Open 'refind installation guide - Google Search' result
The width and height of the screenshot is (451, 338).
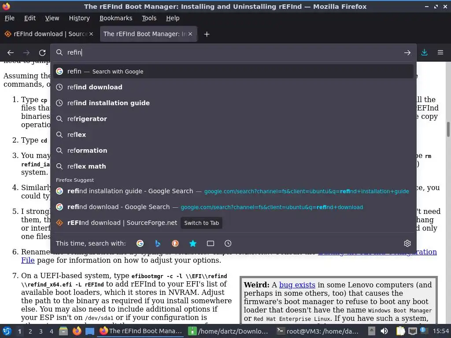233,191
